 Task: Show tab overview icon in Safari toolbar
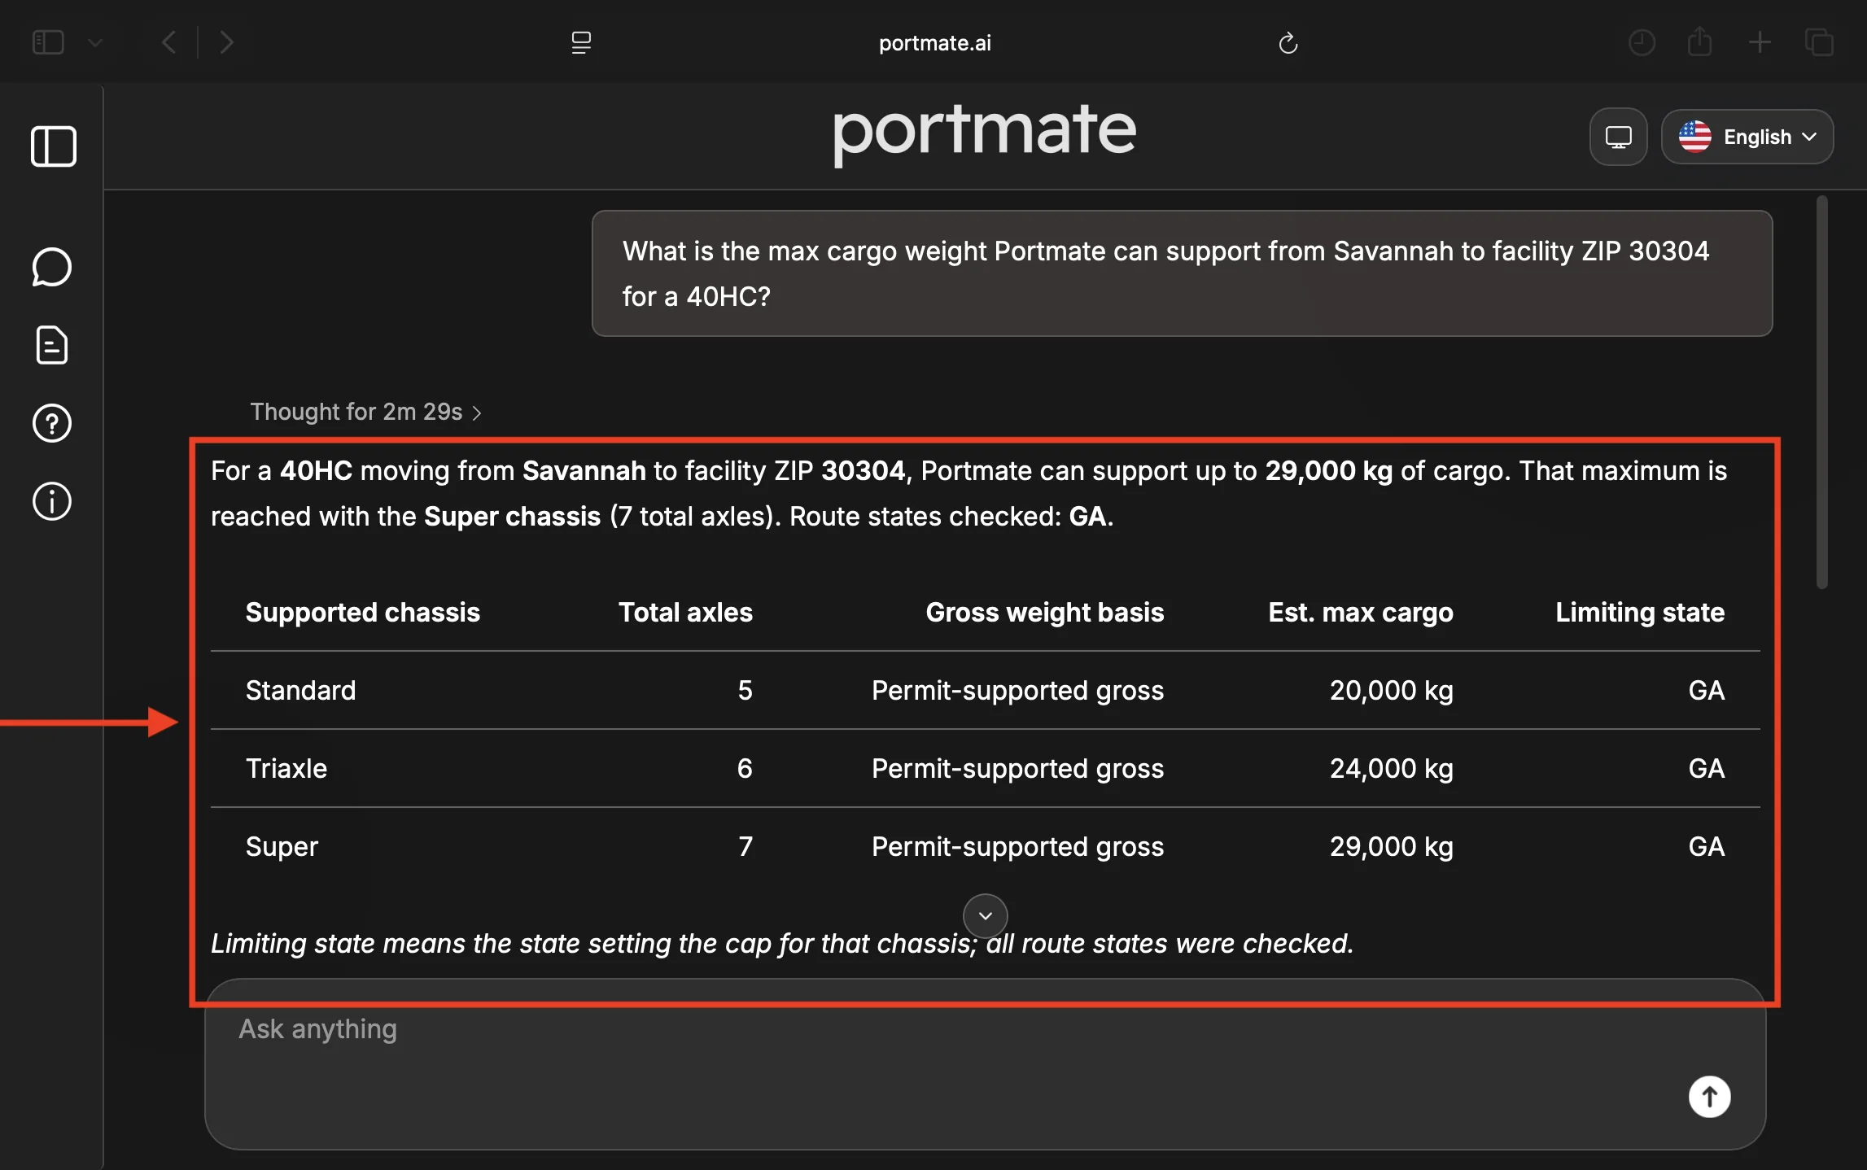(1819, 42)
